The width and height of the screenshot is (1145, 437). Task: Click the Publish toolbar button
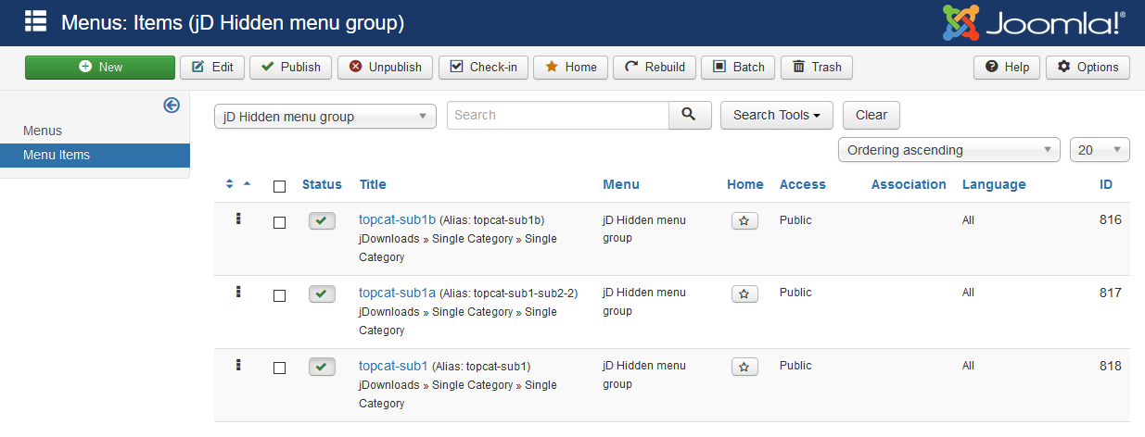[290, 67]
